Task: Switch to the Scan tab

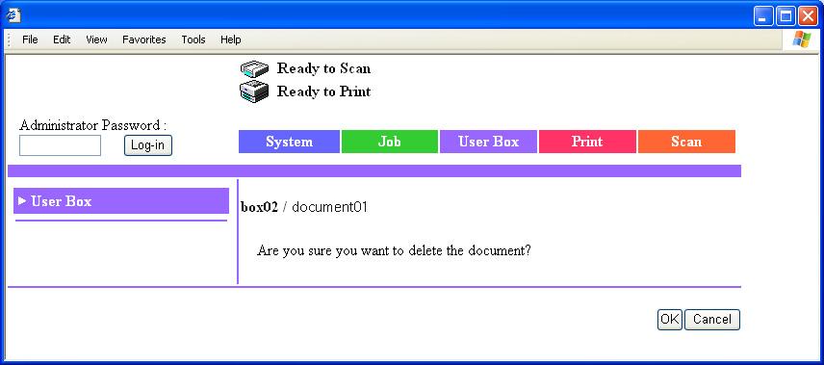Action: pos(686,142)
